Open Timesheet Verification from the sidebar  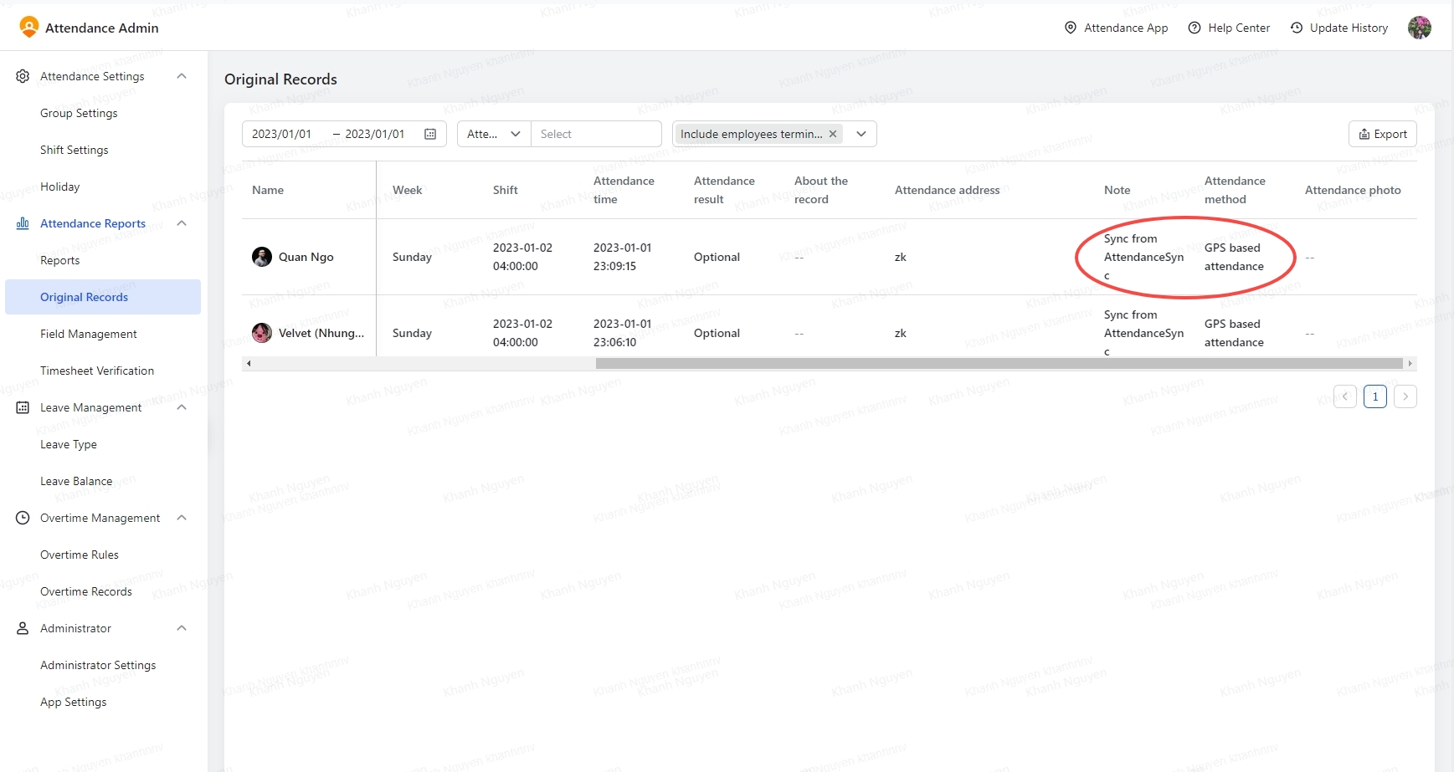(x=97, y=371)
